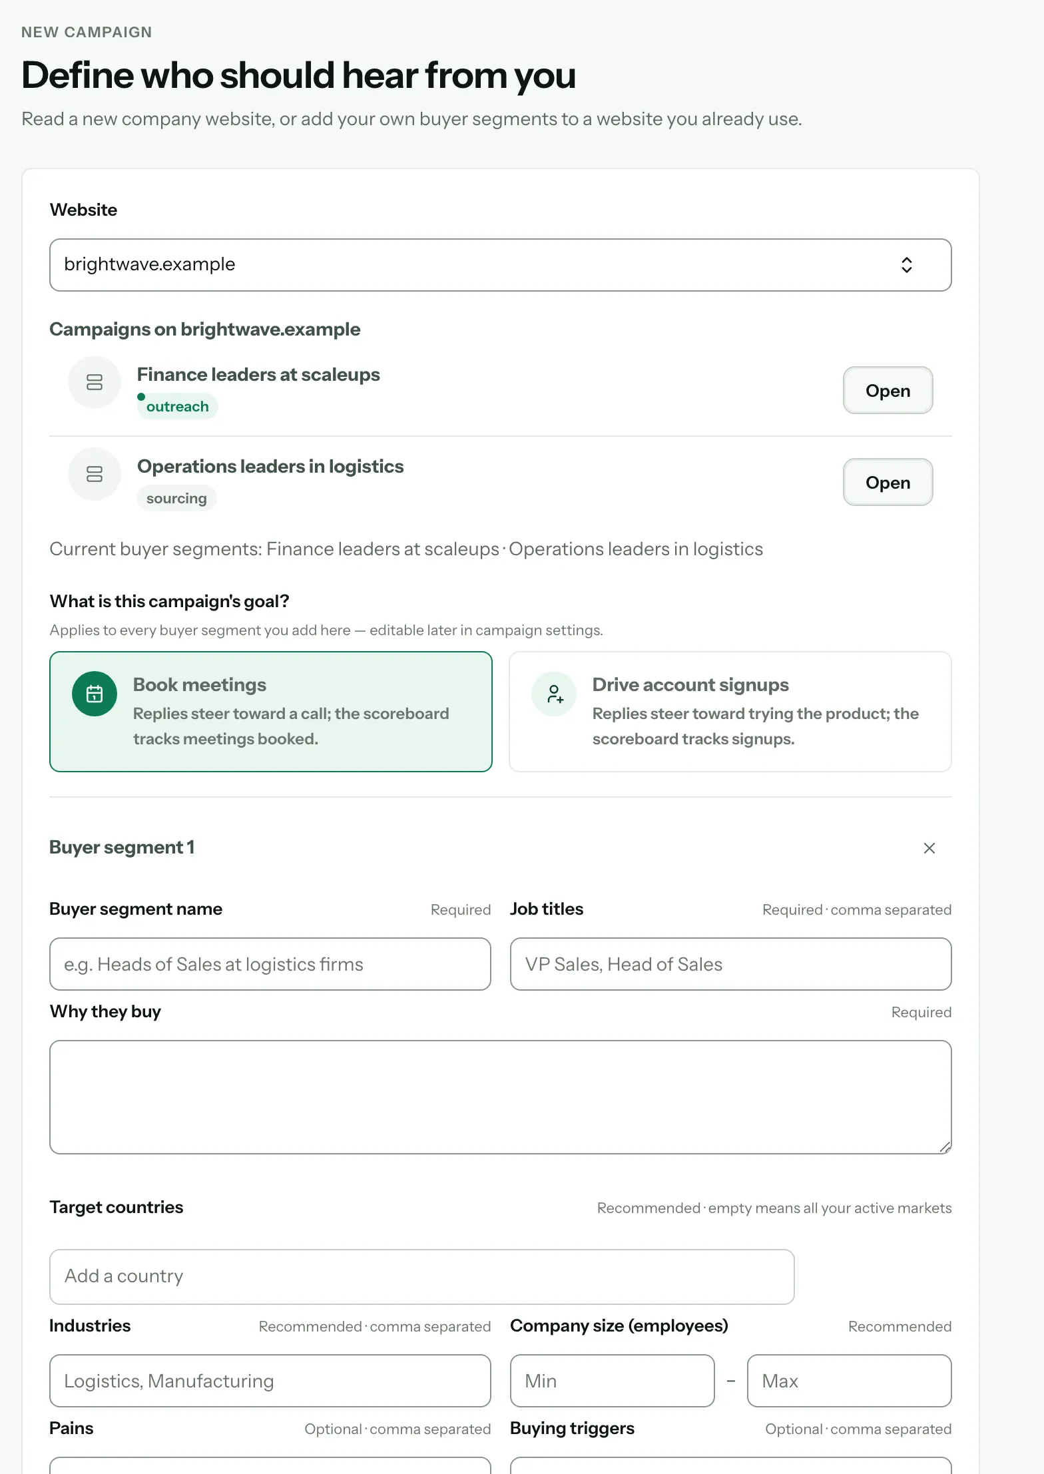Click the Add a country field
This screenshot has width=1044, height=1474.
[x=422, y=1276]
